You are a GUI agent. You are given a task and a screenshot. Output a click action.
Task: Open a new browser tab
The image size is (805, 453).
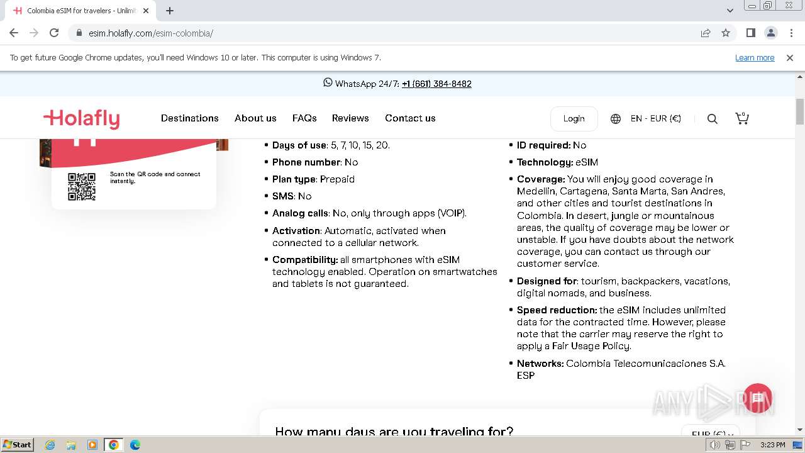(x=170, y=11)
